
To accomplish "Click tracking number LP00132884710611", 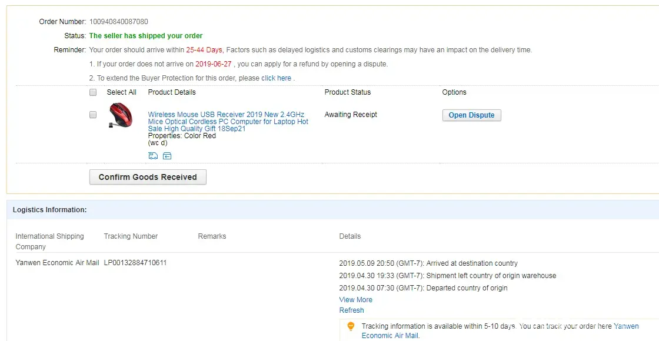I will 135,263.
